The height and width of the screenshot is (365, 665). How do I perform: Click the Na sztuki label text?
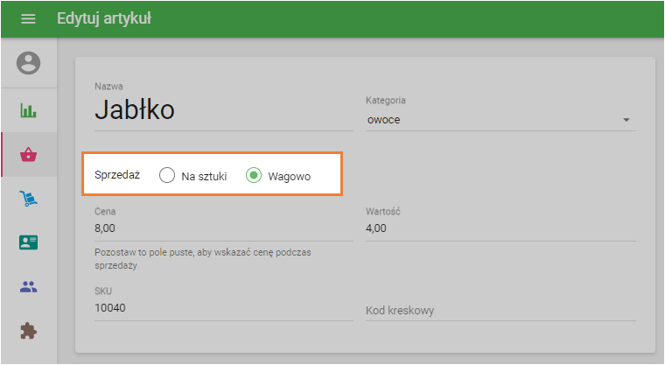[204, 177]
